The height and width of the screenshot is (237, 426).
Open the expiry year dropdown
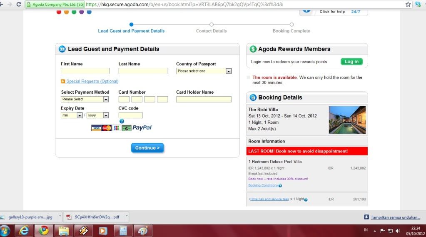click(98, 115)
